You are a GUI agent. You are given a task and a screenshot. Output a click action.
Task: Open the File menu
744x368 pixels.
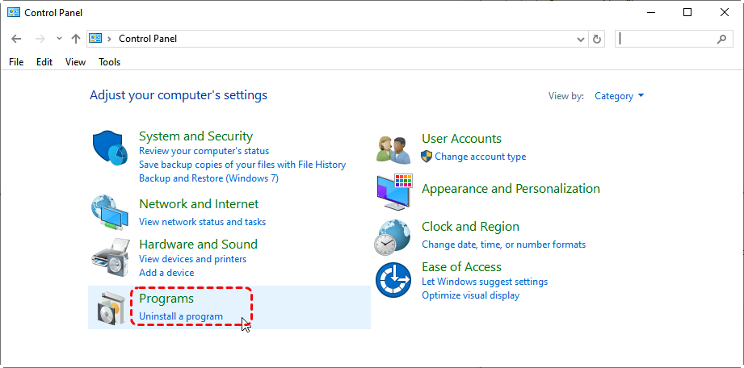point(16,62)
